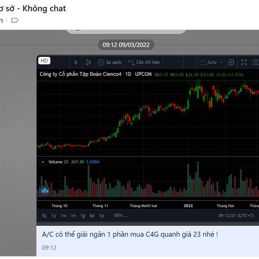Open the candlestick chart style icon
The image size is (259, 259).
(x=88, y=62)
